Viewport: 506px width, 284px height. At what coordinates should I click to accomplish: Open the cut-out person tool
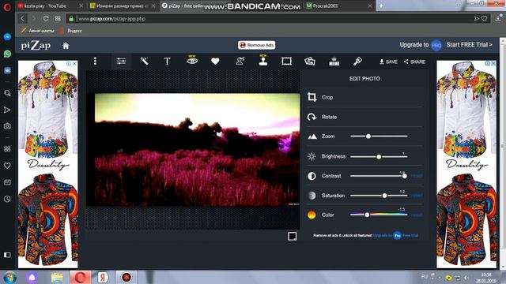240,61
